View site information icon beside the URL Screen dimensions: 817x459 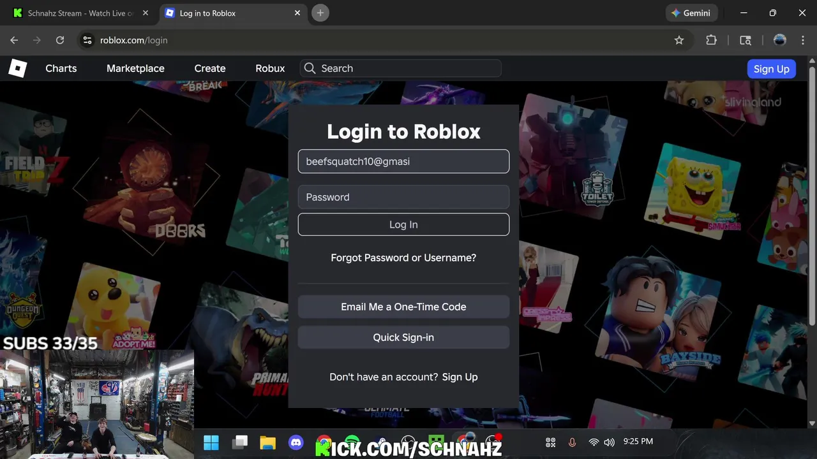click(x=87, y=40)
